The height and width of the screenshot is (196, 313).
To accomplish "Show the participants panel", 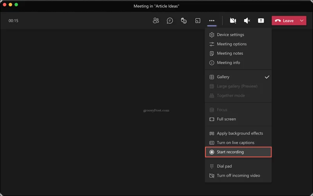I will (x=156, y=21).
